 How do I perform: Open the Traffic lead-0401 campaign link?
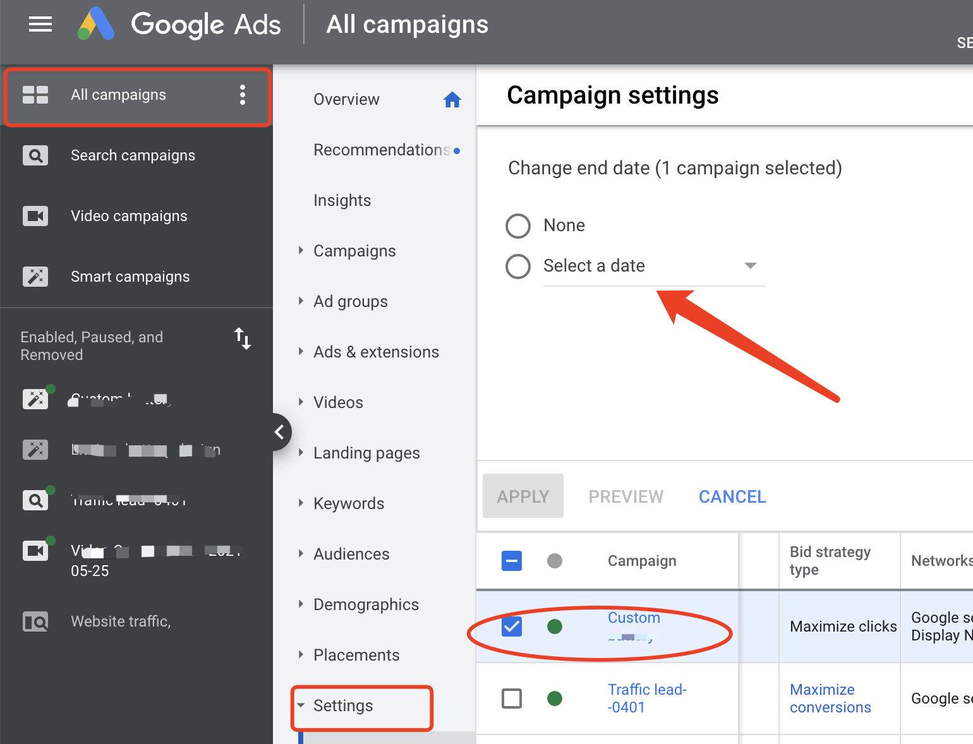[647, 699]
